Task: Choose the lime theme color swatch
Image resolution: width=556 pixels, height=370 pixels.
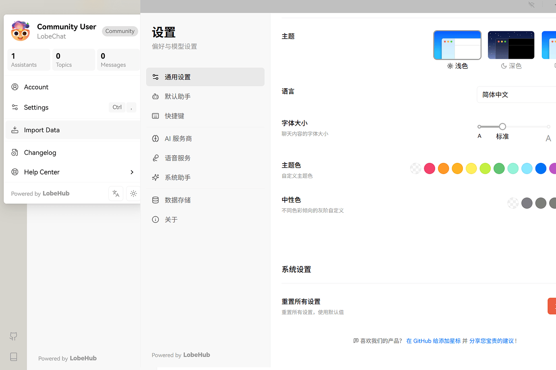Action: tap(485, 168)
